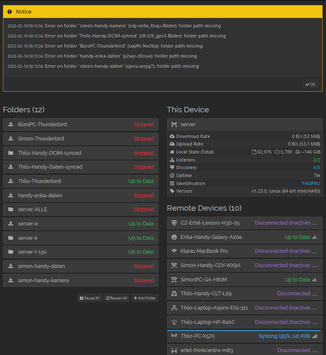Expand the simon-handy-kamera folder row
This screenshot has width=326, height=355.
(x=81, y=281)
